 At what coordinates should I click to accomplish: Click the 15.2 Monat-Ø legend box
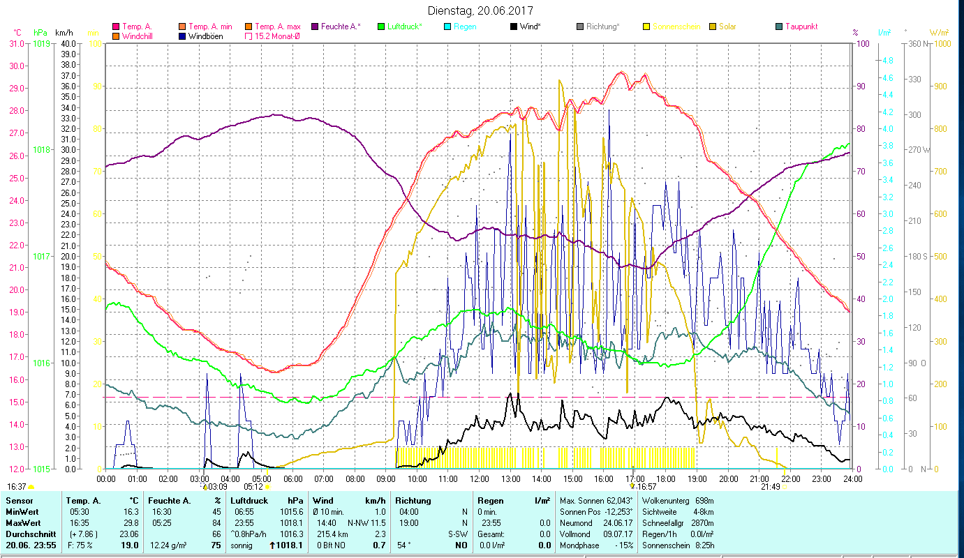tap(248, 36)
